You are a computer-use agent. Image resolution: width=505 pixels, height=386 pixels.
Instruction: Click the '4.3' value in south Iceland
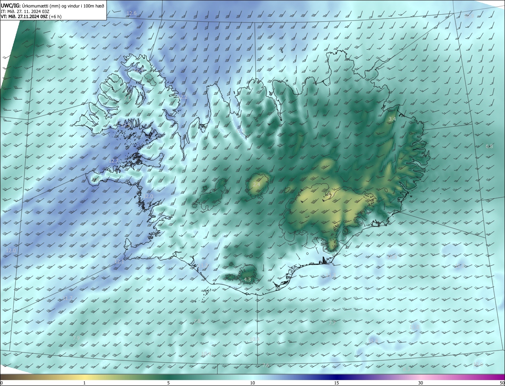pyautogui.click(x=247, y=279)
